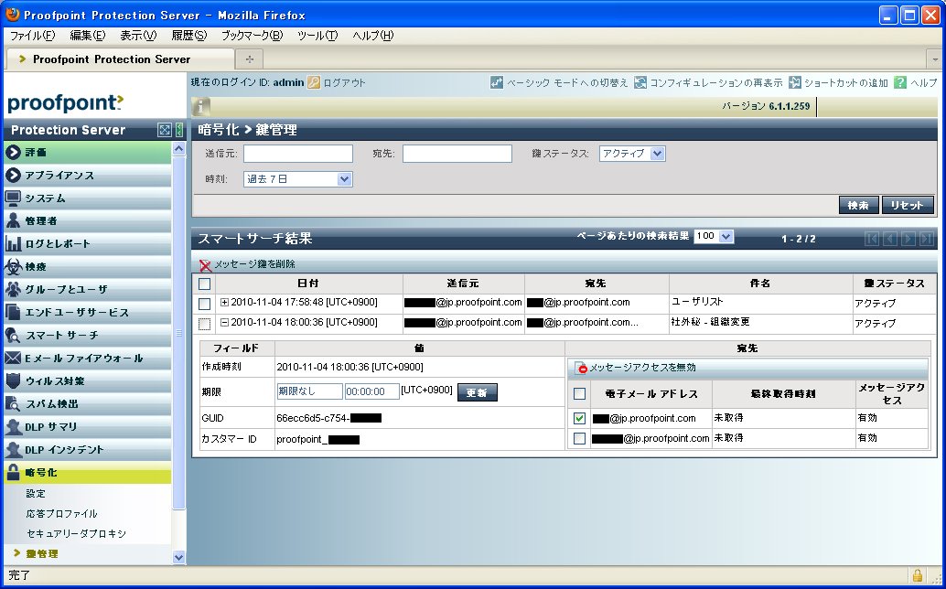Image resolution: width=946 pixels, height=589 pixels.
Task: Click the 期限なし date field
Action: [309, 391]
